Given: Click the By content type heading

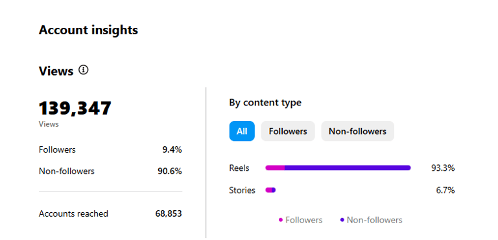Looking at the screenshot, I should point(265,103).
